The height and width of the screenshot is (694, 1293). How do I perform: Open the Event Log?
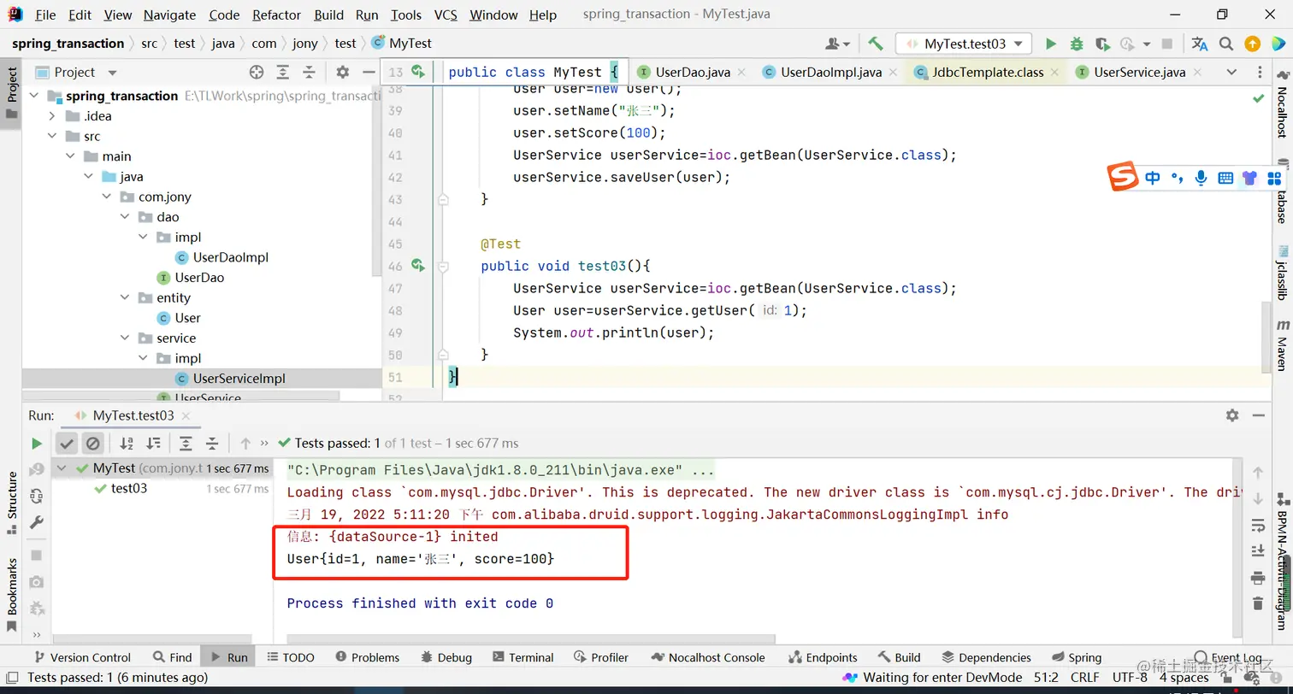1229,657
